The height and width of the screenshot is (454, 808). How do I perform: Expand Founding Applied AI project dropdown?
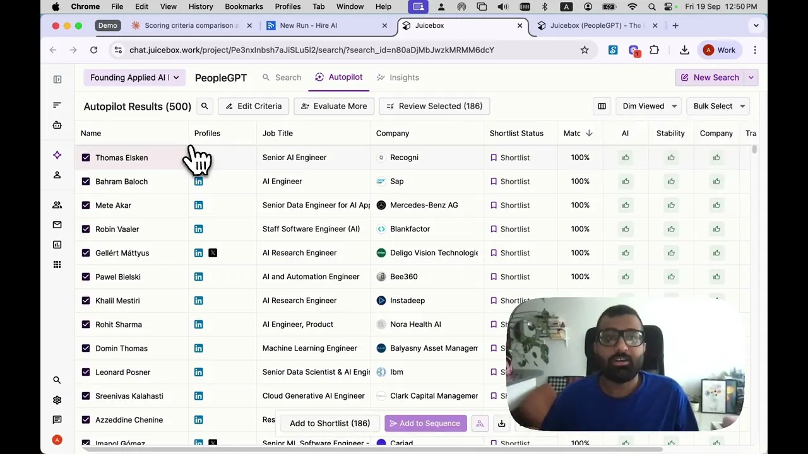pos(134,78)
